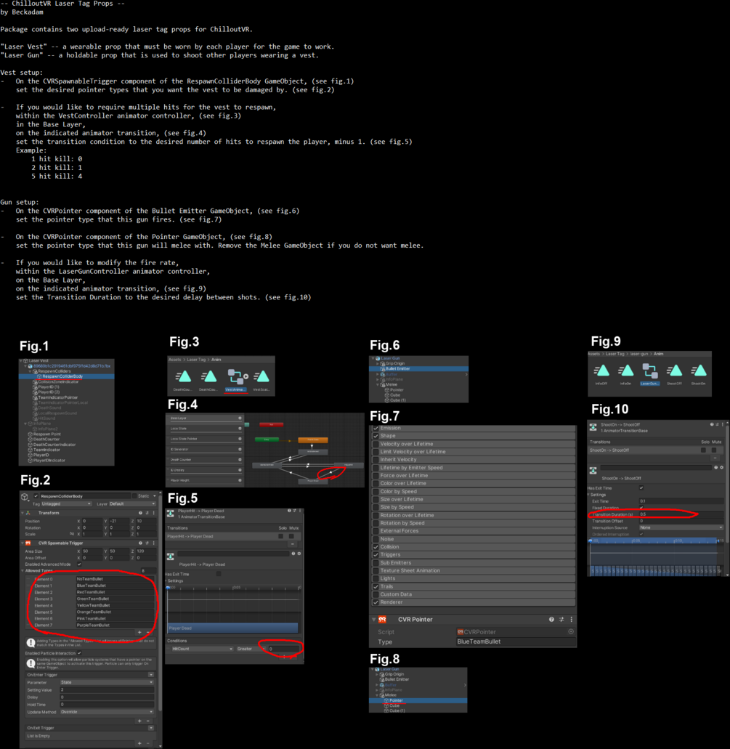The image size is (730, 749).
Task: Collapse the Allowed Types list foldout
Action: (x=23, y=571)
